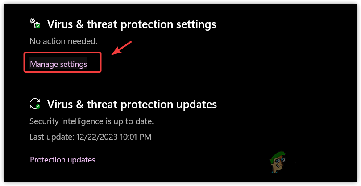Open the Manage settings link
Image resolution: width=361 pixels, height=186 pixels.
(58, 64)
